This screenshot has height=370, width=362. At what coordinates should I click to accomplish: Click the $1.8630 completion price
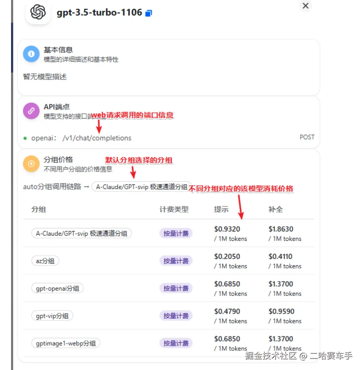[x=281, y=229]
